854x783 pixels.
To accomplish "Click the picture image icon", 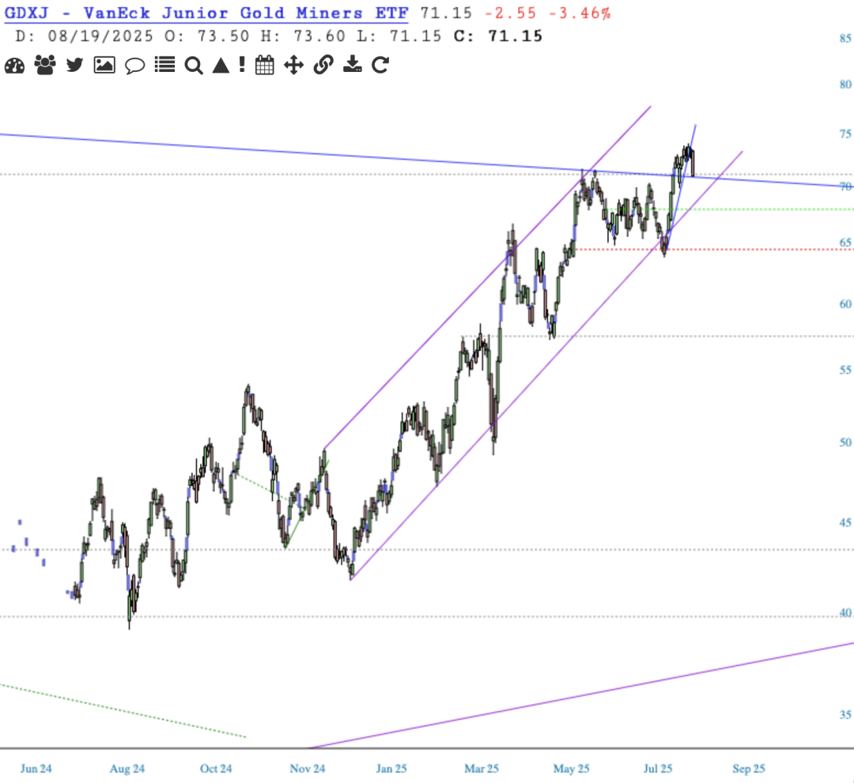I will click(104, 65).
